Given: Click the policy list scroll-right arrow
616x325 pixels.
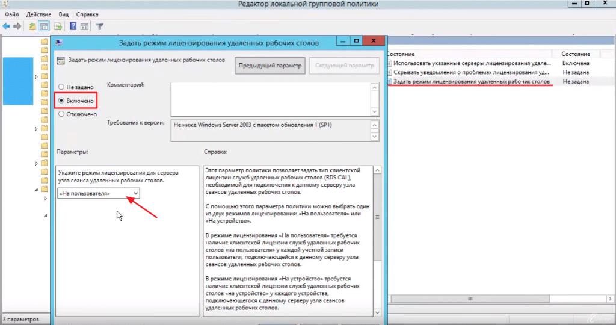Looking at the screenshot, I should click(610, 299).
